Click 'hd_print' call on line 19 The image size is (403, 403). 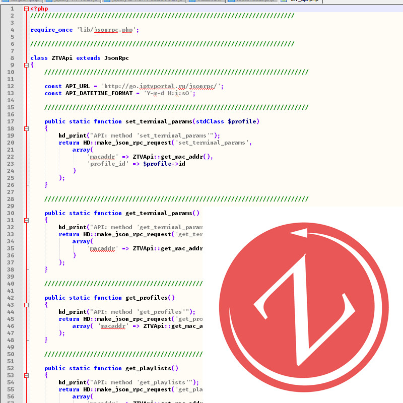tap(73, 136)
